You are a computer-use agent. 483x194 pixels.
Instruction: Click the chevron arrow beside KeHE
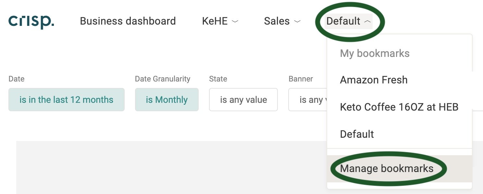235,22
